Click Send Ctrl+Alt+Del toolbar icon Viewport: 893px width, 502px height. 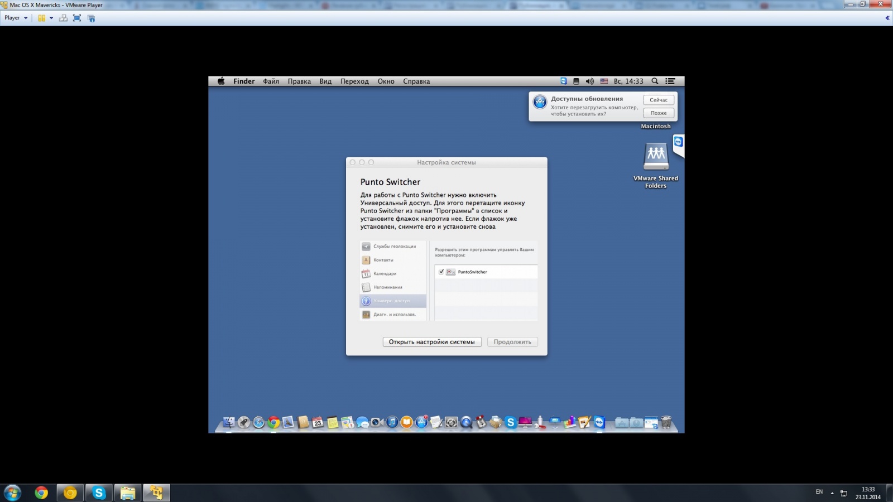pos(63,18)
